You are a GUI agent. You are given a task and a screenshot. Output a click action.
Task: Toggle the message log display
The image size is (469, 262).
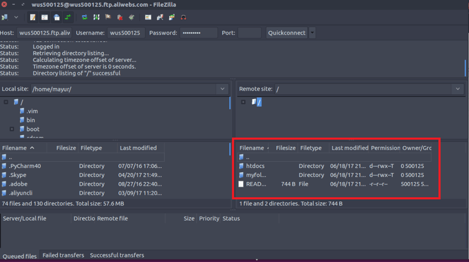(33, 17)
